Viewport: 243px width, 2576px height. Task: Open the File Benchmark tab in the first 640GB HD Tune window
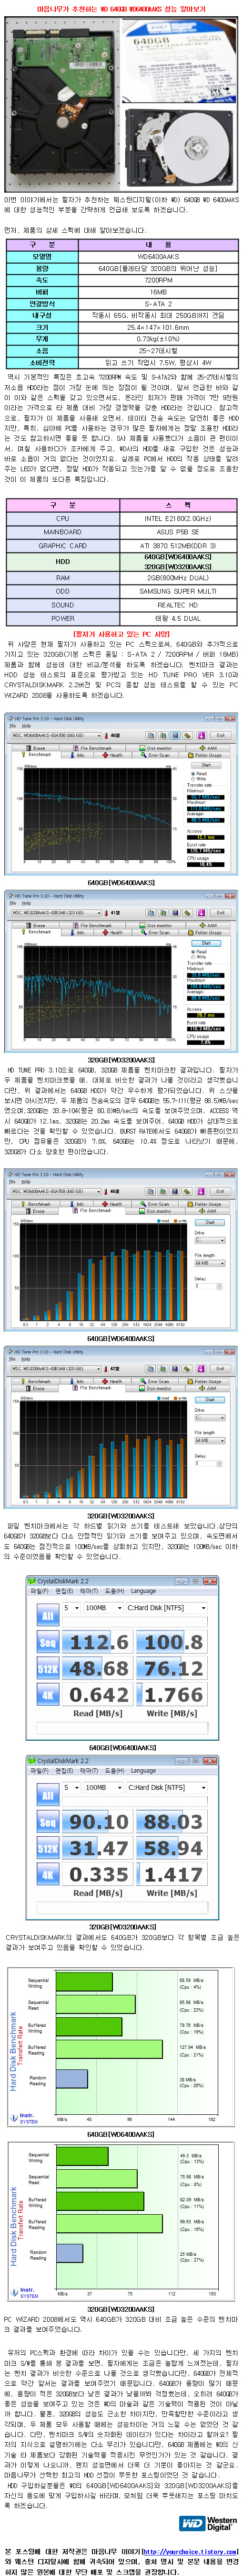point(95,748)
